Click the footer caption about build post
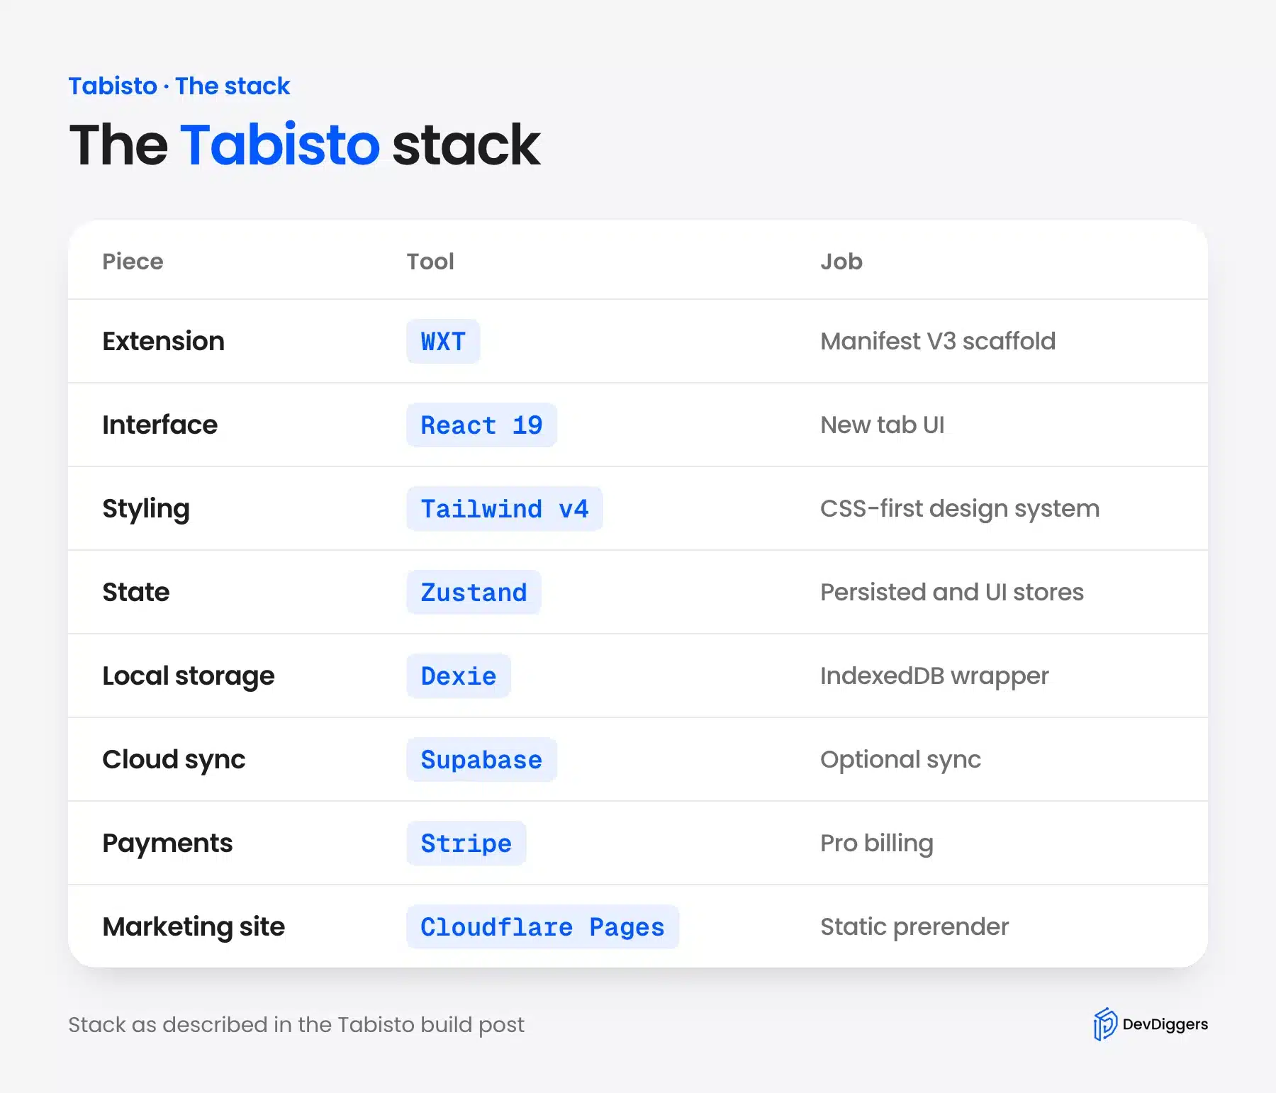 [296, 1025]
